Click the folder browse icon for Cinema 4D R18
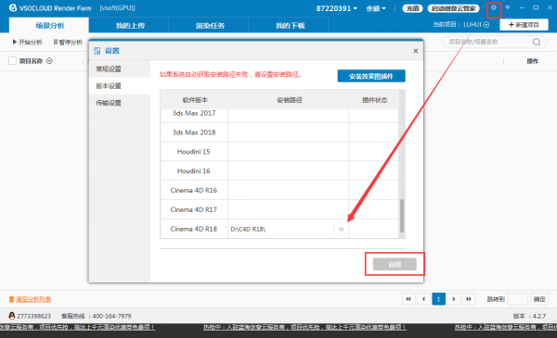This screenshot has width=557, height=338. (341, 230)
